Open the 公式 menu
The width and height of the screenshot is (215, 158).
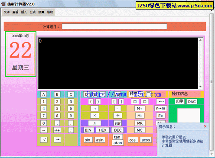pos(33,12)
